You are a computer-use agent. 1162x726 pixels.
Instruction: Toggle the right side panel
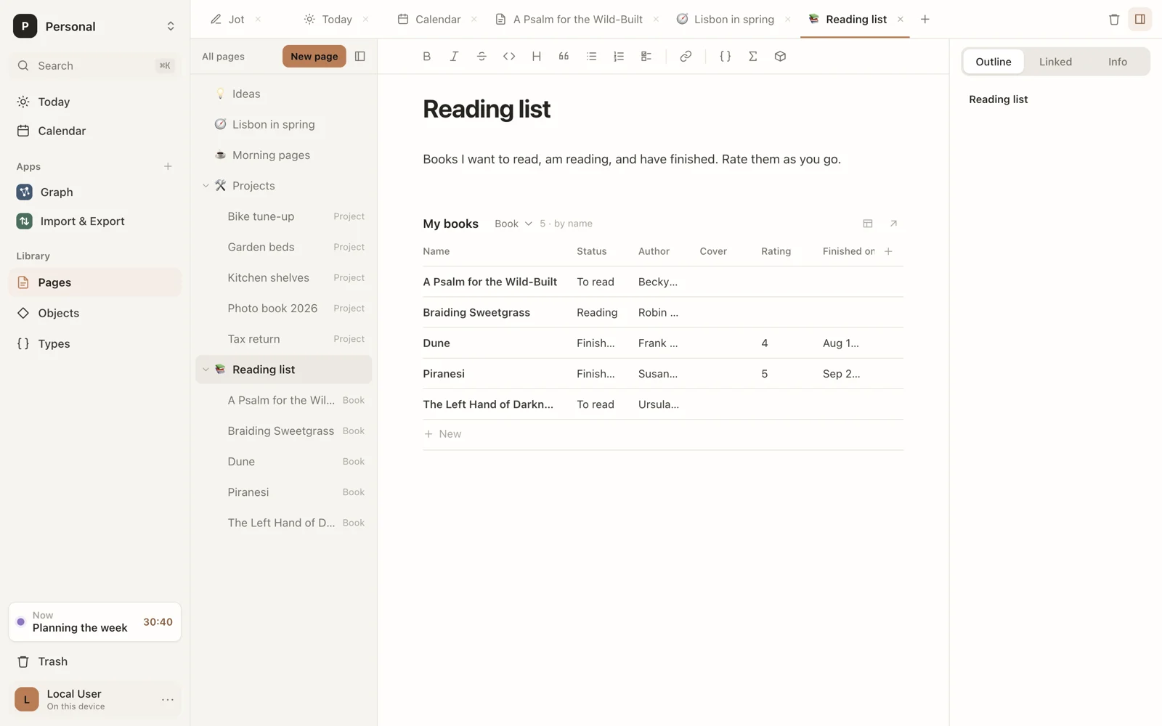1140,20
